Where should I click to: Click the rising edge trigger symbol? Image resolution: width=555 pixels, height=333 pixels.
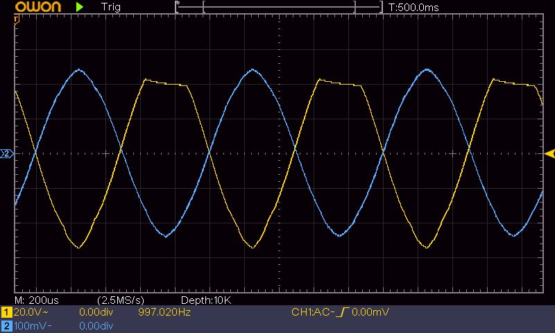click(x=343, y=311)
